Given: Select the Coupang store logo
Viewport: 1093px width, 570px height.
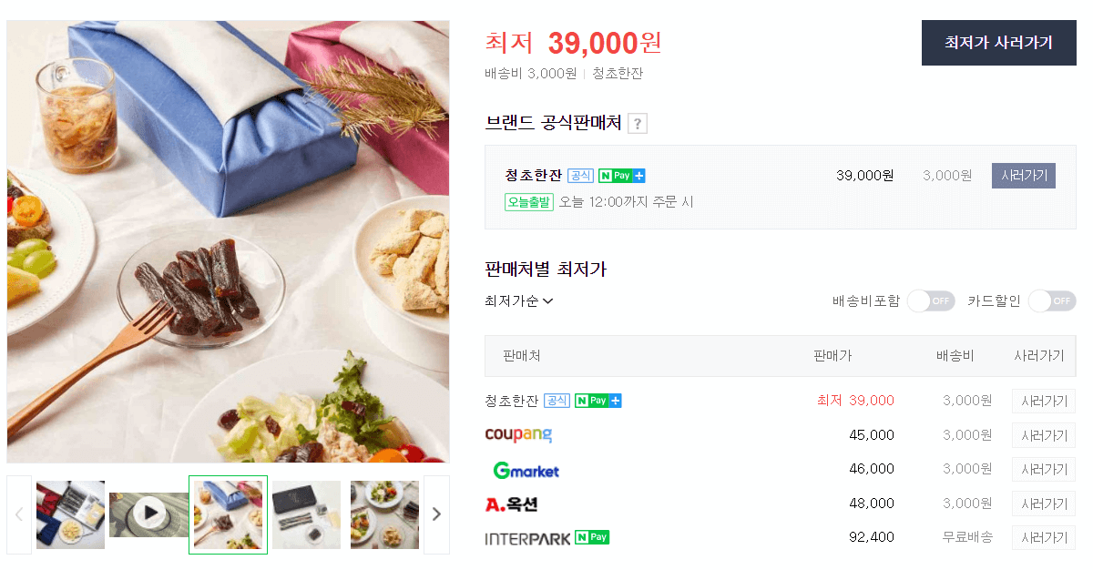Looking at the screenshot, I should tap(519, 435).
